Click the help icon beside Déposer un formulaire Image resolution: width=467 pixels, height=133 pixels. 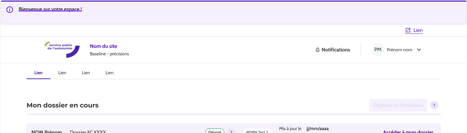point(434,105)
